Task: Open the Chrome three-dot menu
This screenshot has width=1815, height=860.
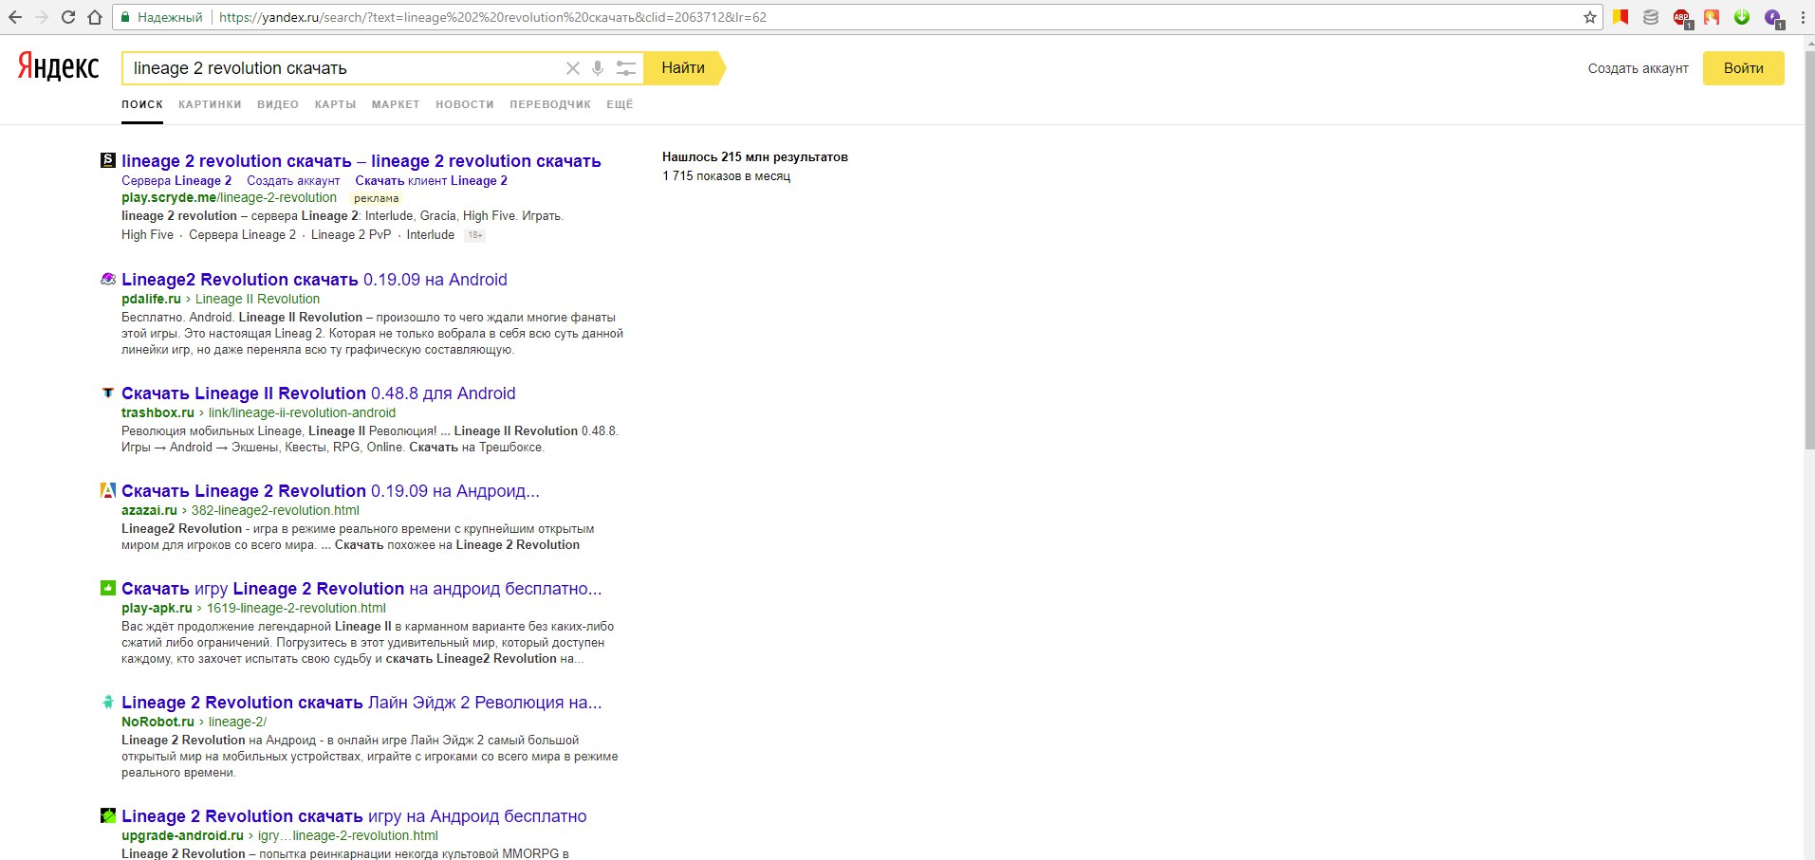Action: coord(1803,17)
